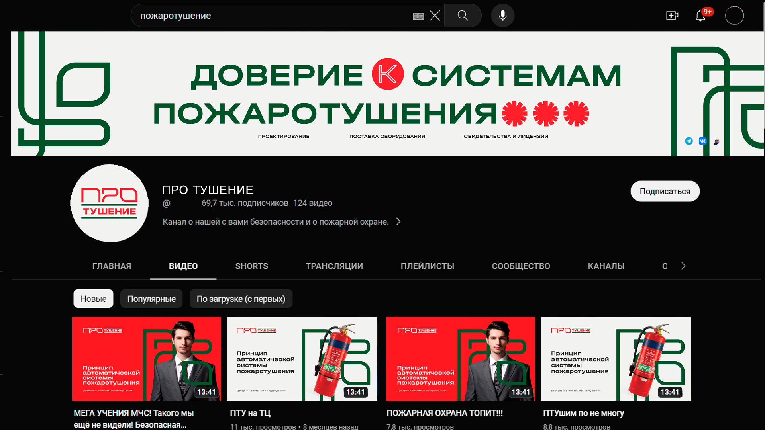Select the Популярные sort filter
Viewport: 765px width, 430px height.
151,299
